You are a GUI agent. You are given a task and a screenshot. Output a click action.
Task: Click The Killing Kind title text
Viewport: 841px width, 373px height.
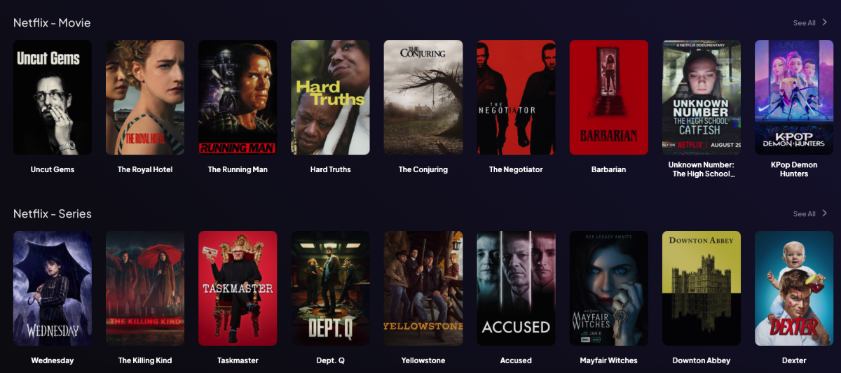click(x=145, y=360)
